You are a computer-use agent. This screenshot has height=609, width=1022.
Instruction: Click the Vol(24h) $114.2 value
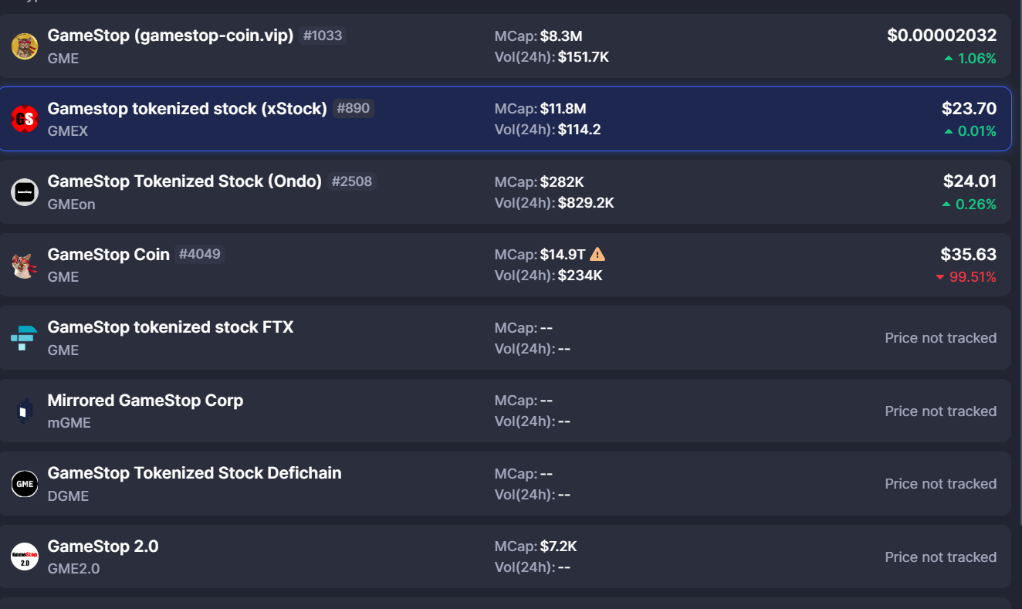[580, 130]
